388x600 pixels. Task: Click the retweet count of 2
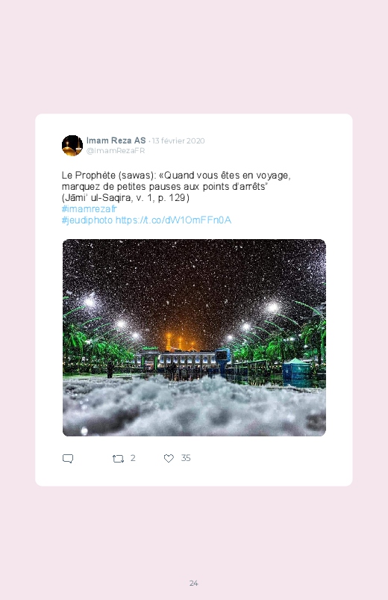coord(133,457)
